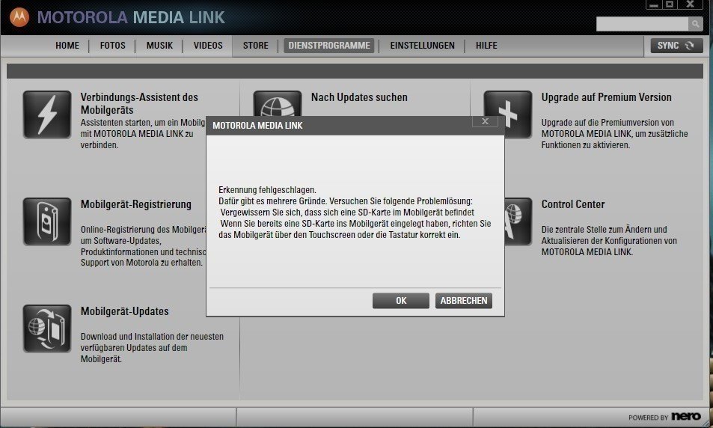The image size is (713, 428).
Task: Click ABBRECHEN in the dialog
Action: [x=463, y=301]
